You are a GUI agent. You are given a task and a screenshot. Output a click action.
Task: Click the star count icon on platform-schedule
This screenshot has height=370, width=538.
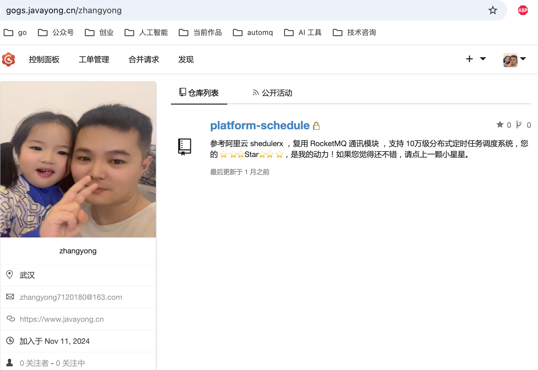[x=500, y=125]
